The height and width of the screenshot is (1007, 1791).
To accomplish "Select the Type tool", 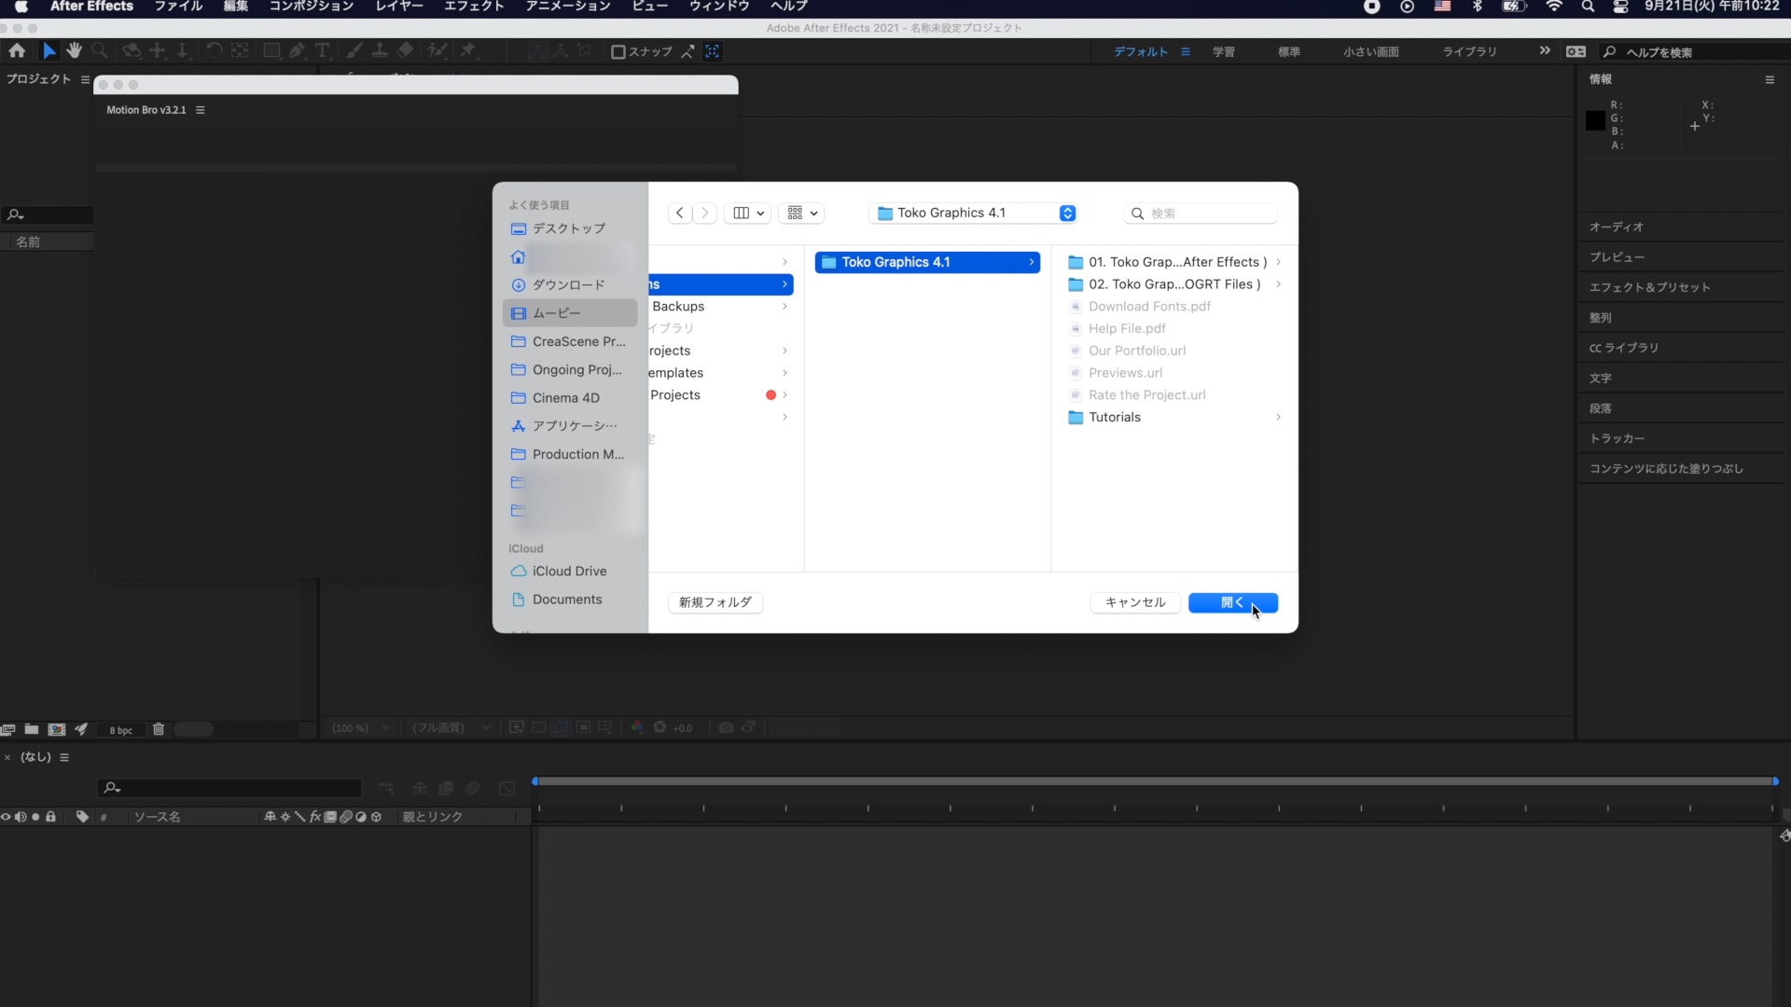I will pos(322,51).
